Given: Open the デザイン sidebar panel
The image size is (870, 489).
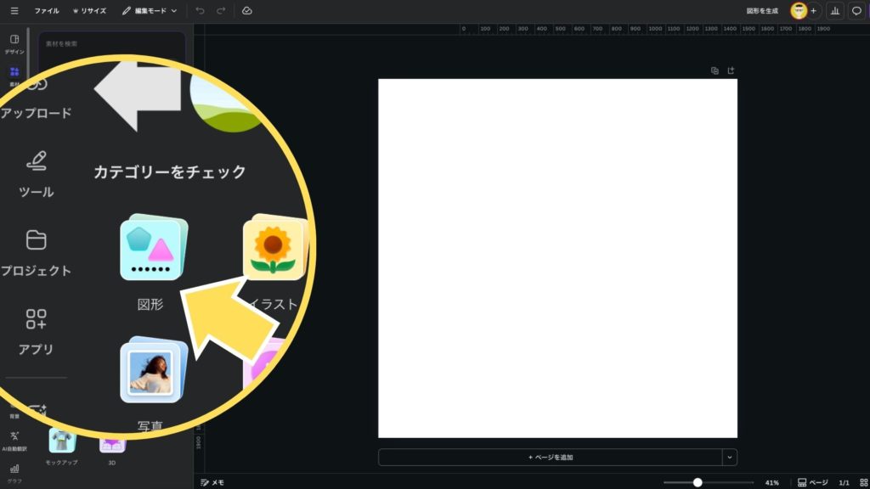Looking at the screenshot, I should [14, 43].
